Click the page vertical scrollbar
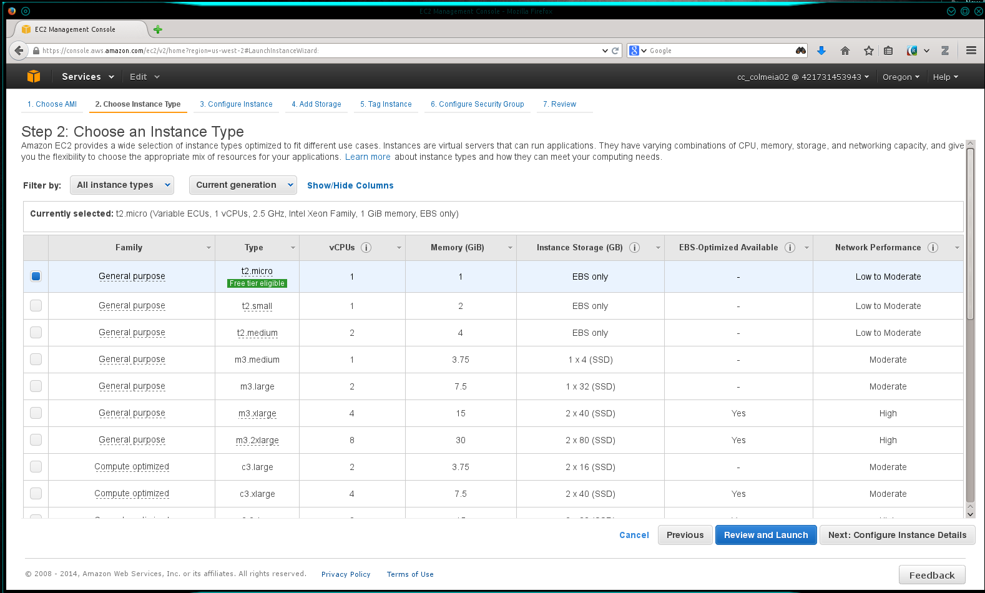 (x=970, y=234)
